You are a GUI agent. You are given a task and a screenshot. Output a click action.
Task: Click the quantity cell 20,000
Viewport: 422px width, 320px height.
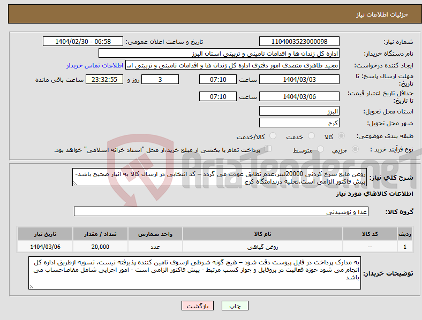tap(100, 247)
